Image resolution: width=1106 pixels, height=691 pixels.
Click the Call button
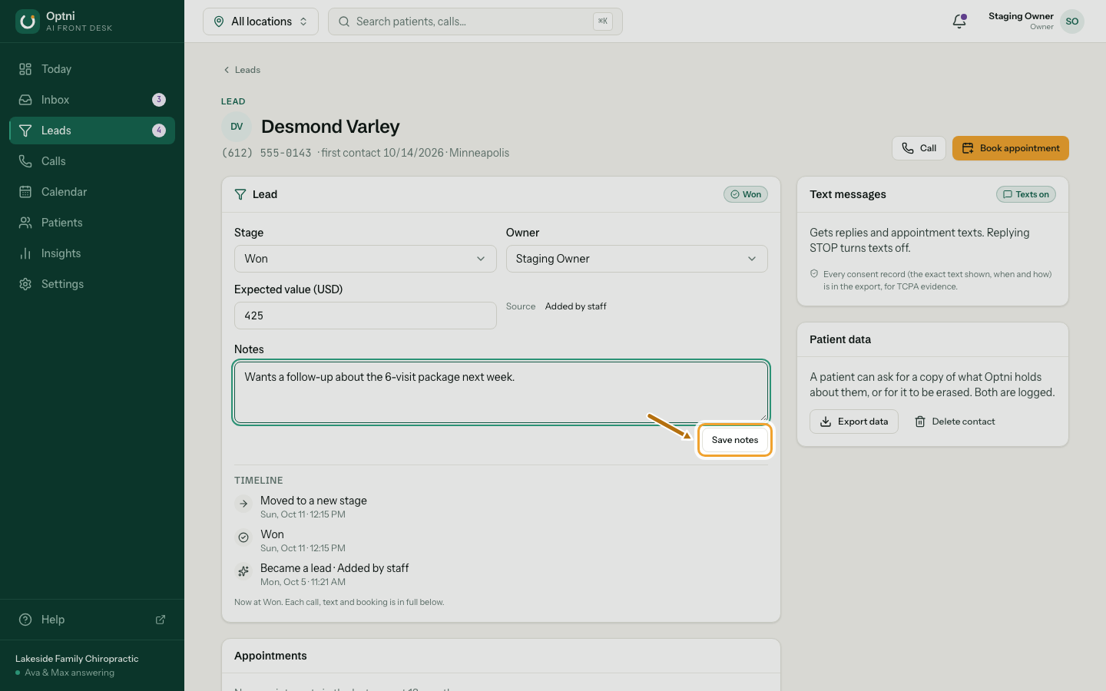pos(919,148)
